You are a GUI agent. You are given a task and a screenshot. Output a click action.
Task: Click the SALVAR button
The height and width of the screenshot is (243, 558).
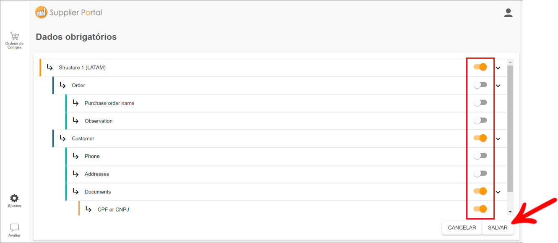tap(498, 228)
